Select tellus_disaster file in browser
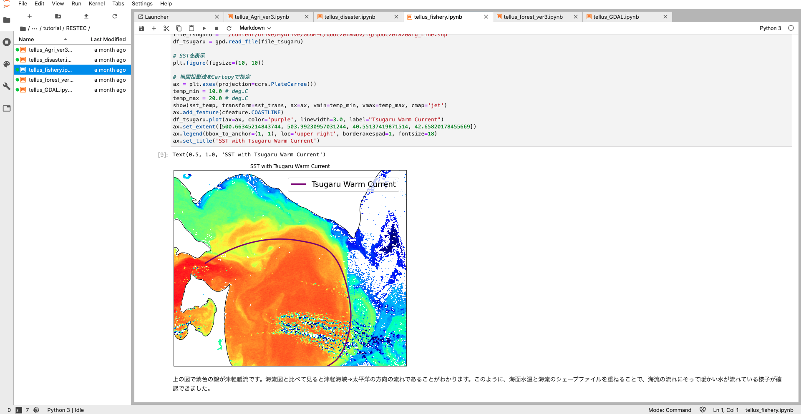801x414 pixels. pyautogui.click(x=73, y=60)
